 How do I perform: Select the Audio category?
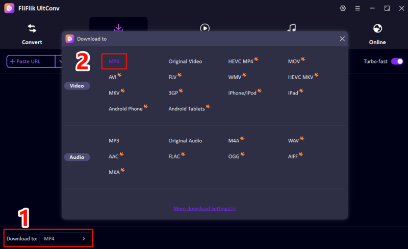(x=77, y=157)
